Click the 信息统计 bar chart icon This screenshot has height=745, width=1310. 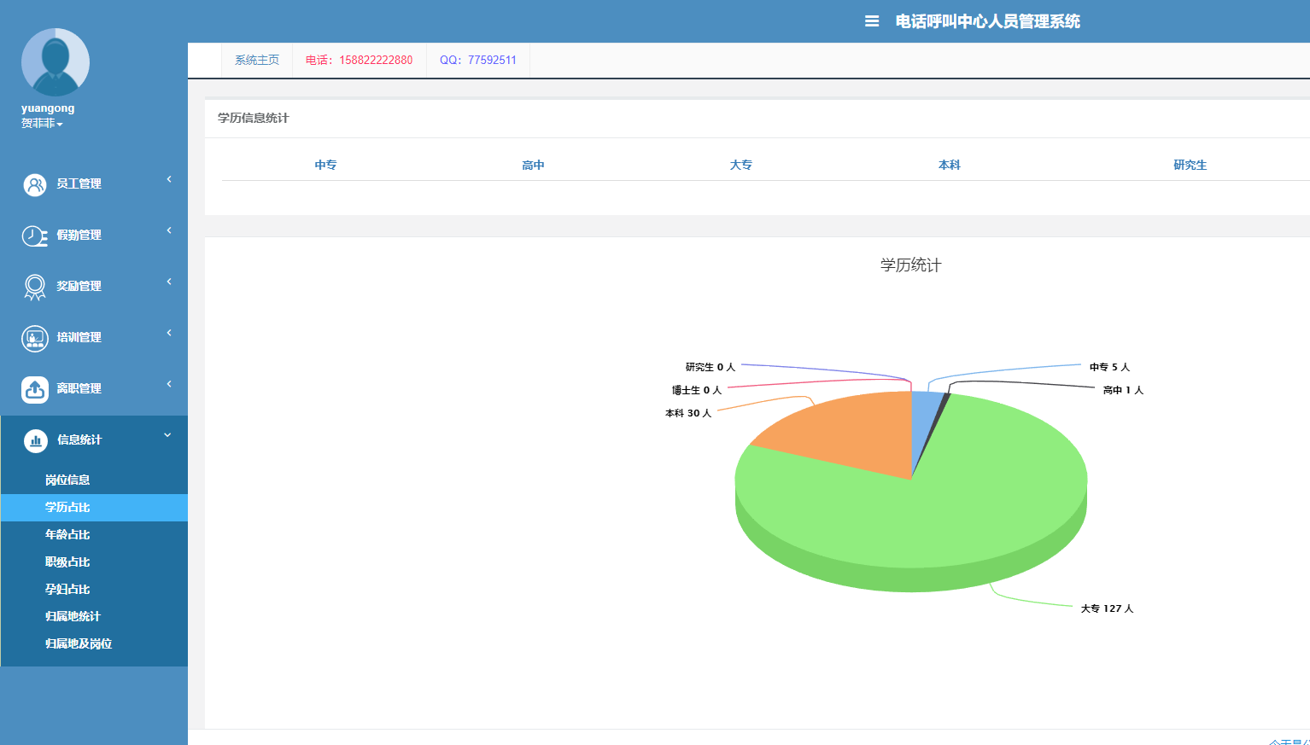click(x=35, y=440)
